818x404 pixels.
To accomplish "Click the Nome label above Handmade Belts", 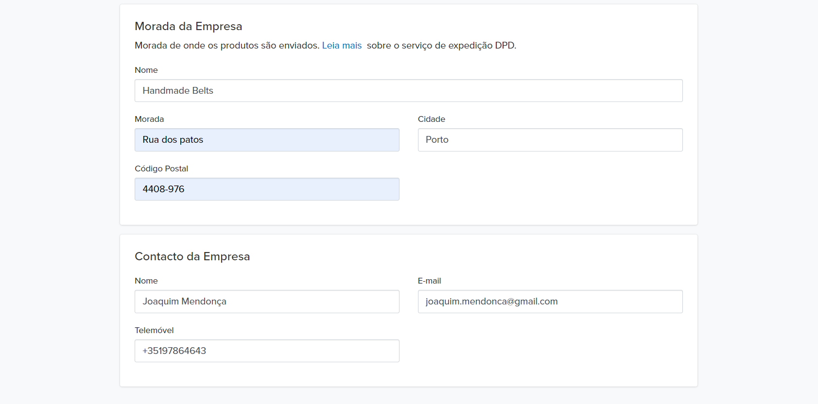I will tap(146, 70).
